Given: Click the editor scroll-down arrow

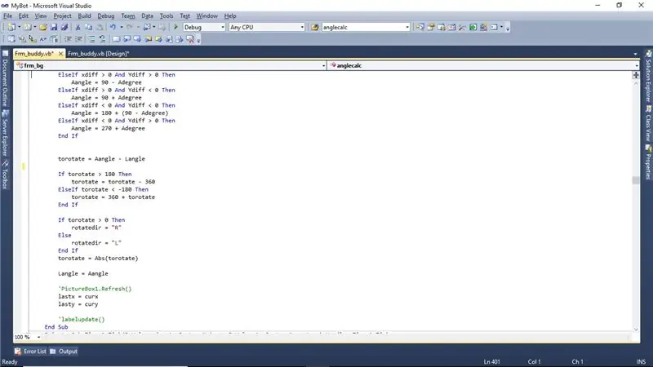Looking at the screenshot, I should (636, 329).
